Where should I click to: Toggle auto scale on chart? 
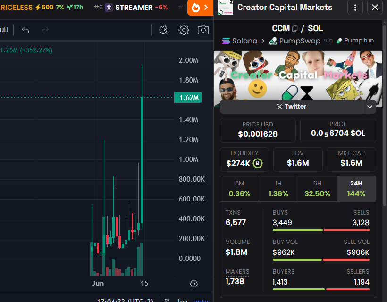201,300
